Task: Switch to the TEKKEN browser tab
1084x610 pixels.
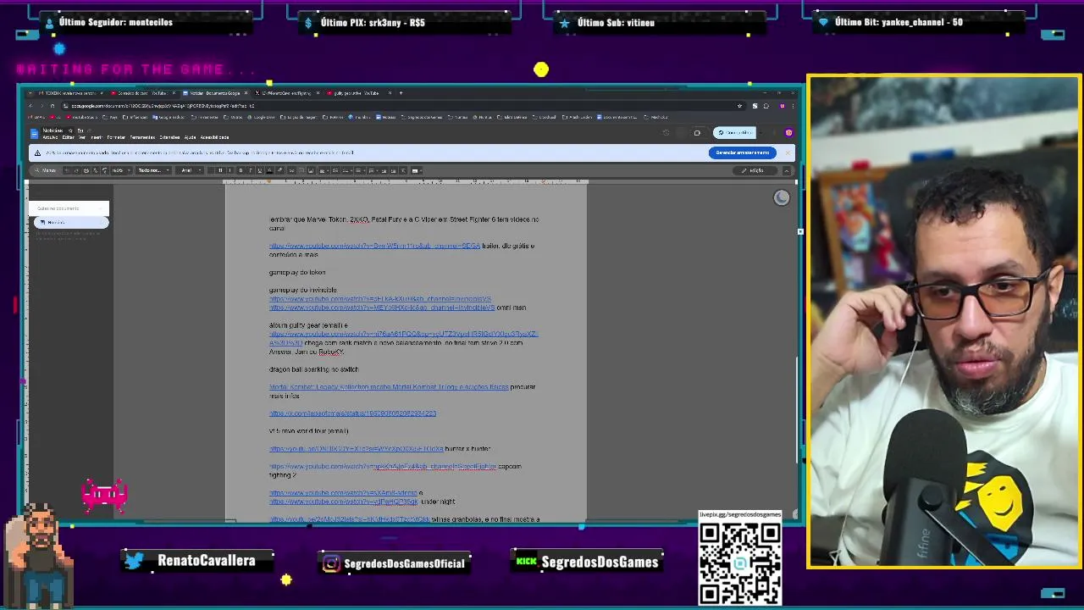Action: click(x=69, y=93)
